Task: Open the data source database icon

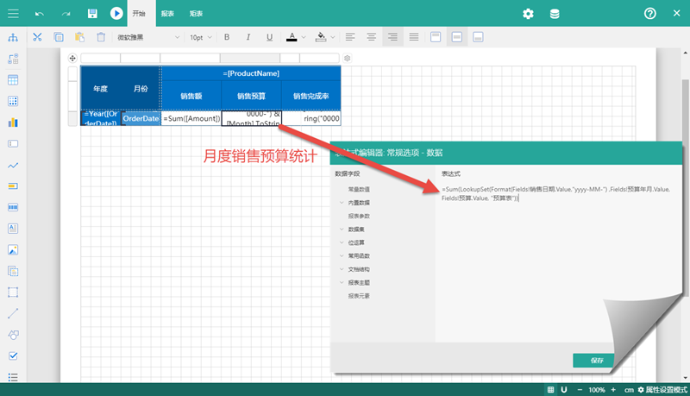Action: 554,14
